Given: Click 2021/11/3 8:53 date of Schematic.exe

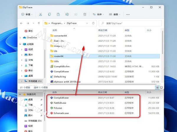Looking at the screenshot, I should coord(106,113).
